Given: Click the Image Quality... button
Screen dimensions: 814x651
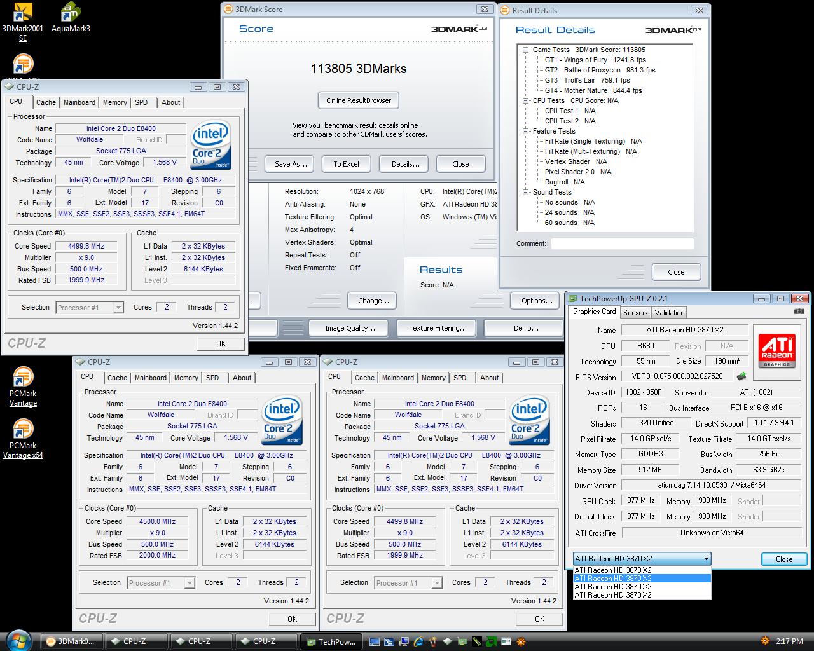Looking at the screenshot, I should (x=349, y=328).
